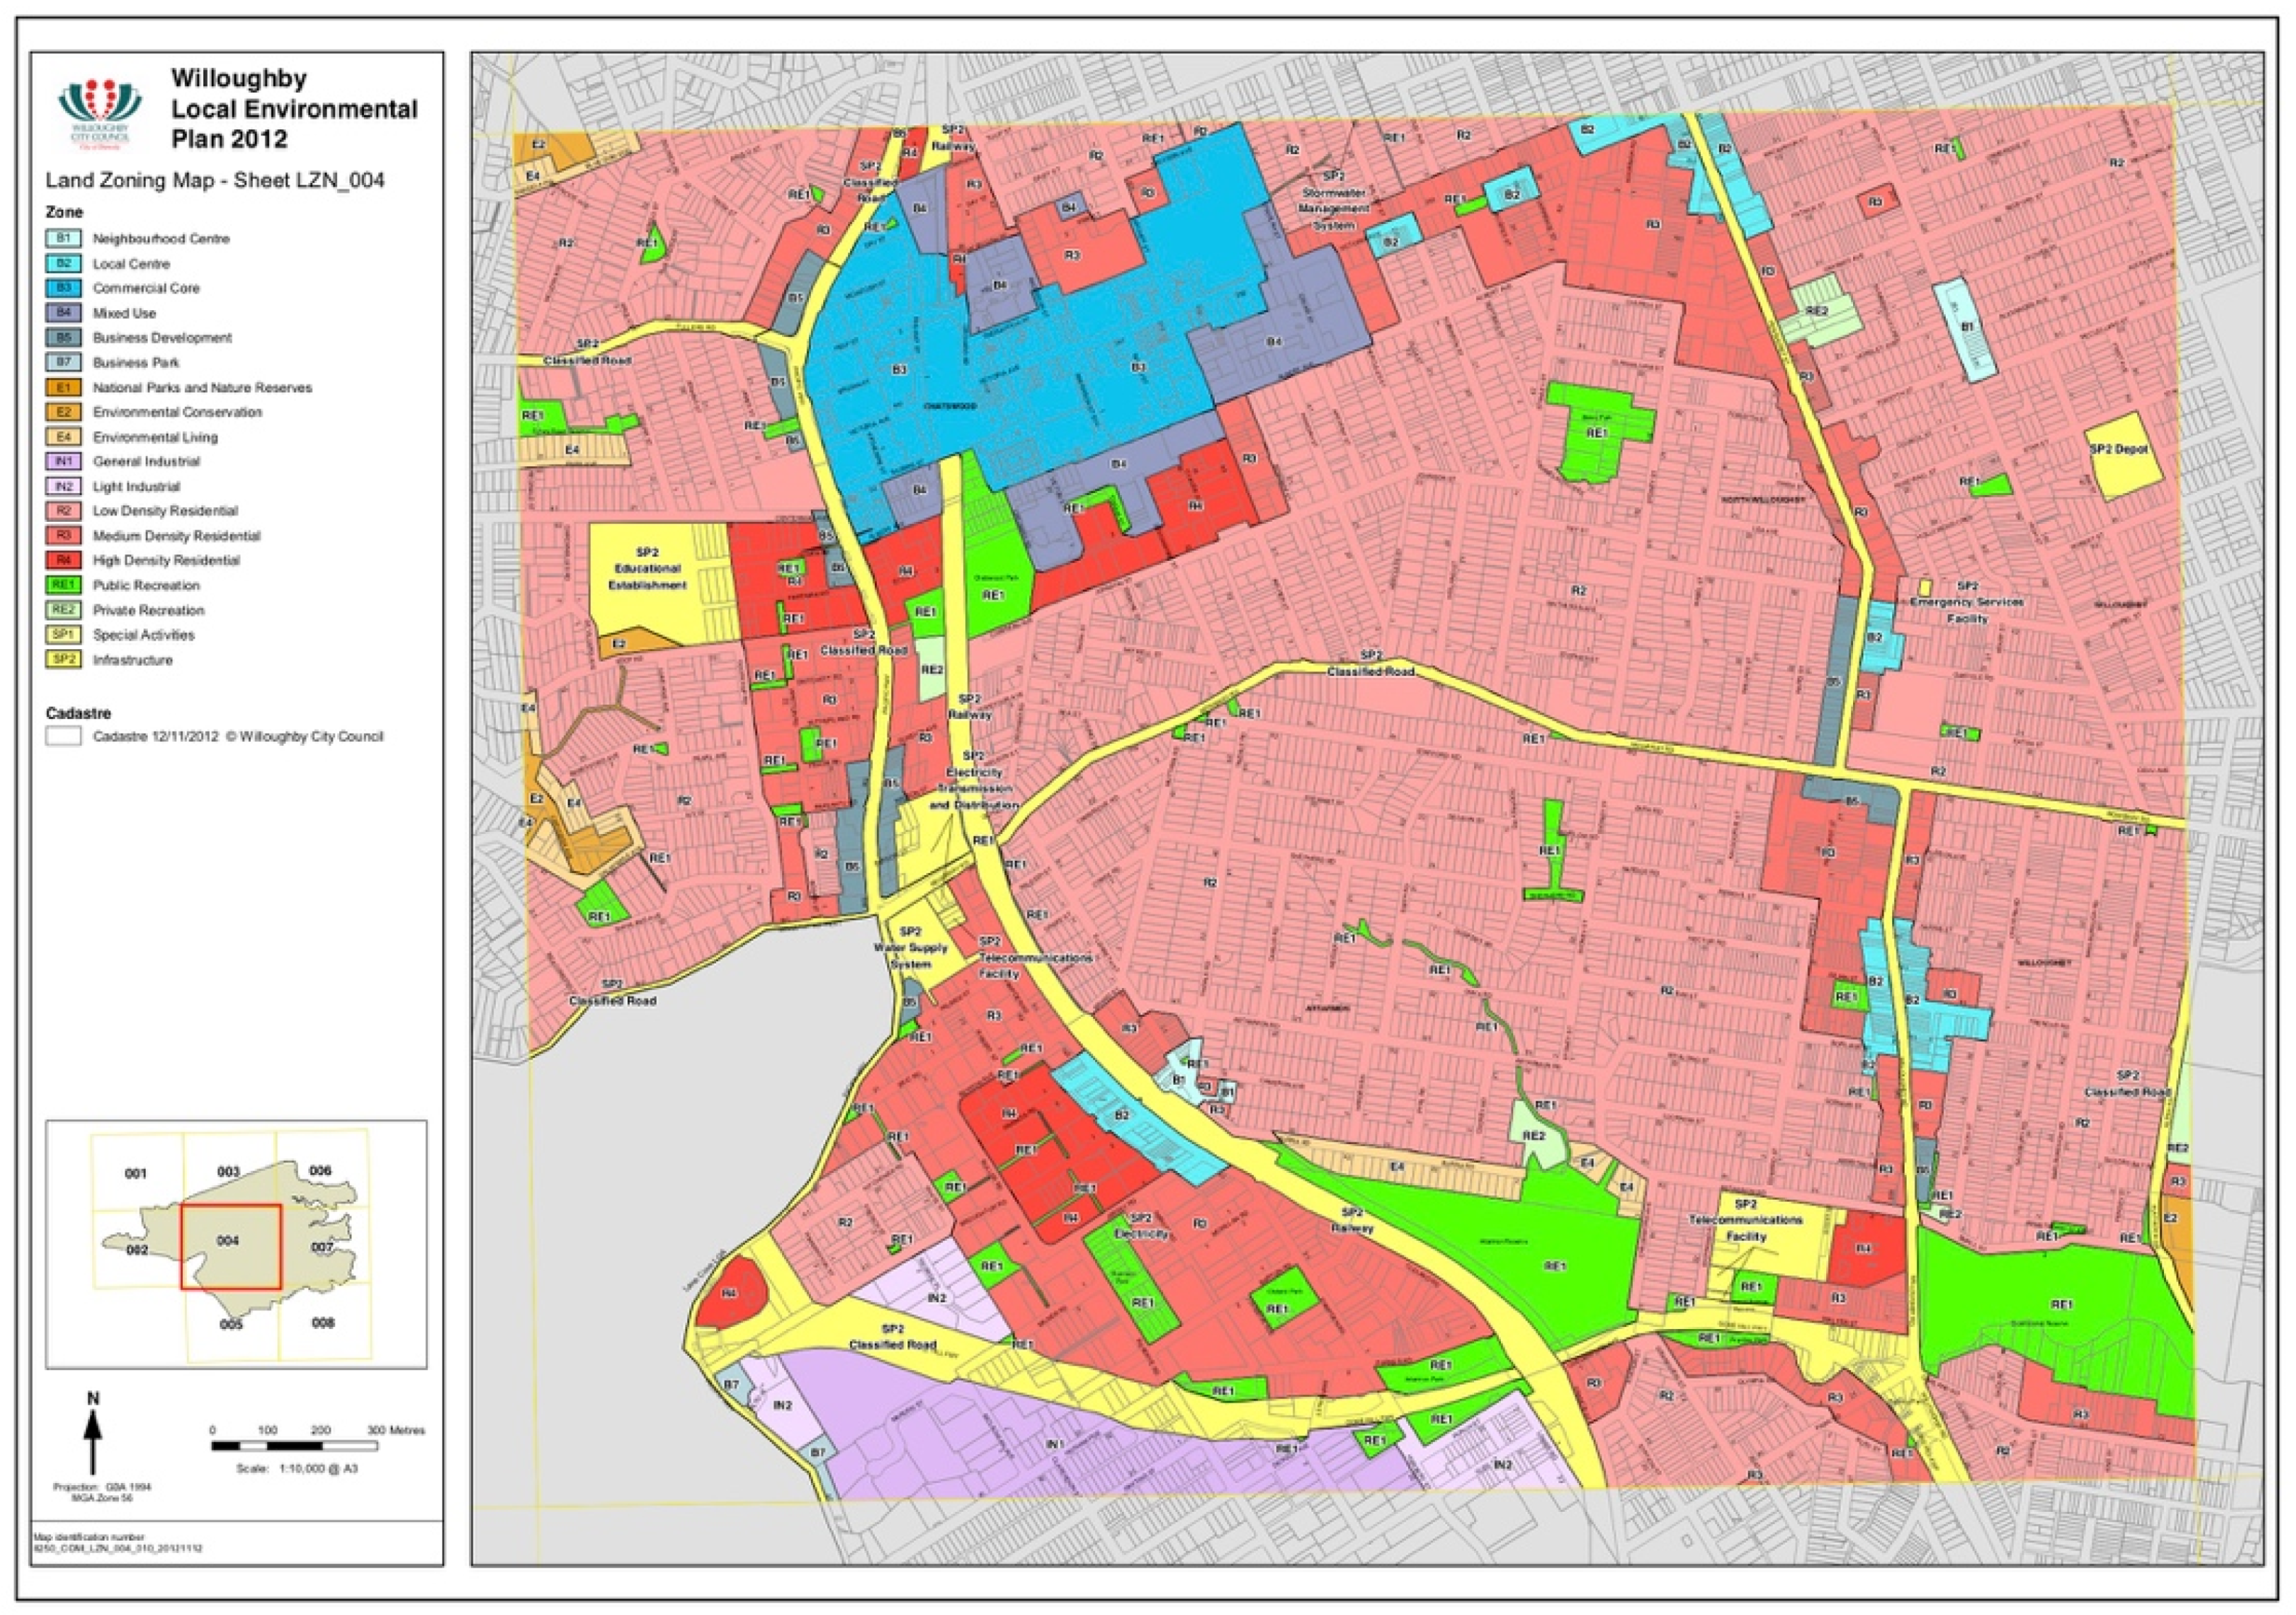Click the B1 Neighbourhood Centre legend swatch
2296x1615 pixels.
click(63, 239)
